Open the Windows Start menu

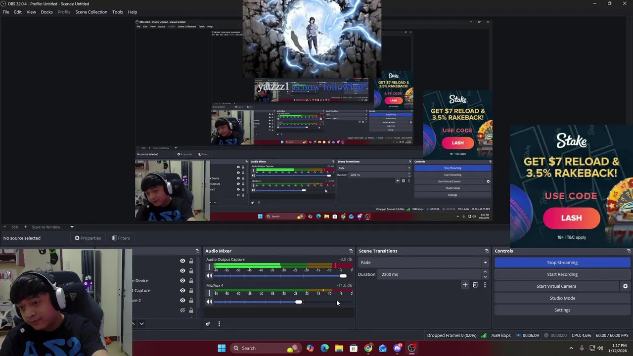222,348
